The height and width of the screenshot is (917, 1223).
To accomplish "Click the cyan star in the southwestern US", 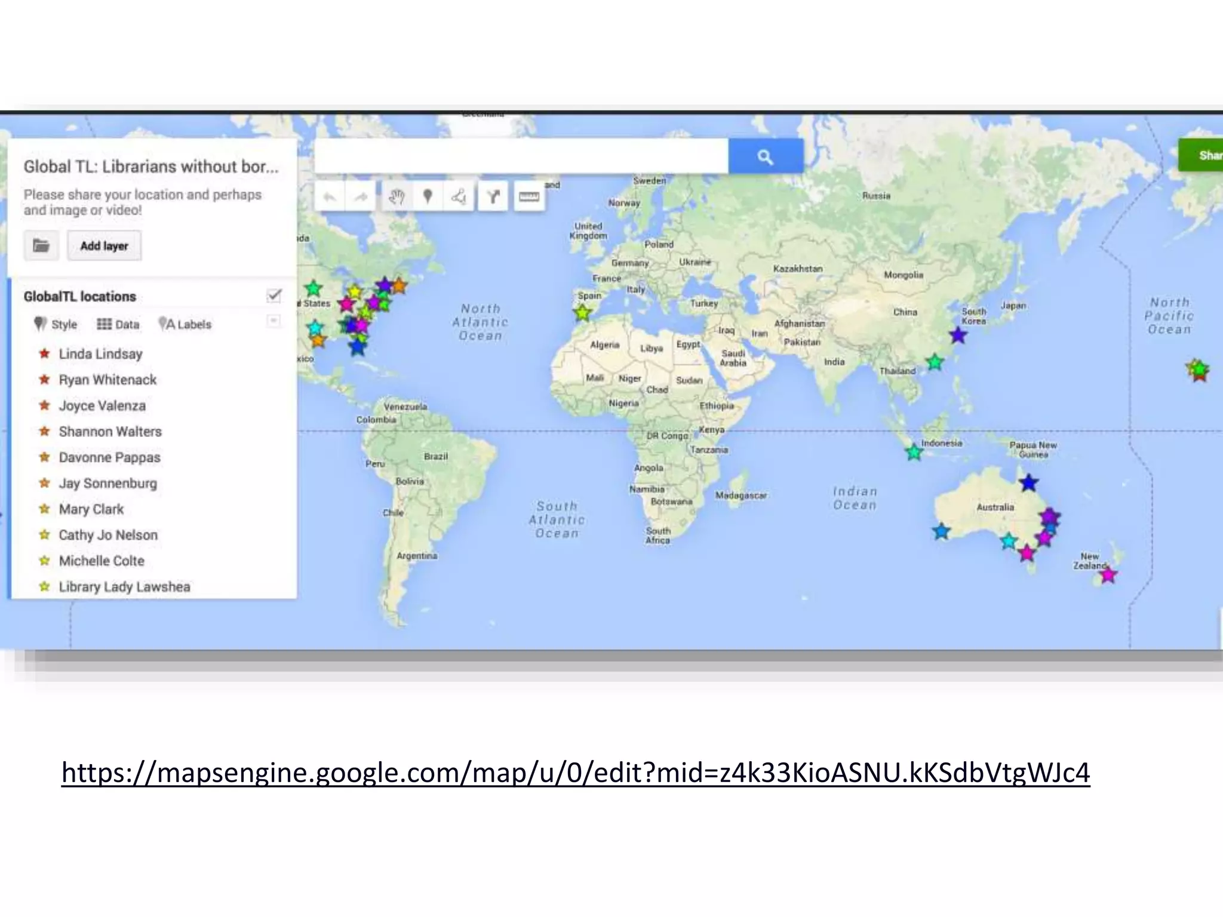I will point(315,328).
